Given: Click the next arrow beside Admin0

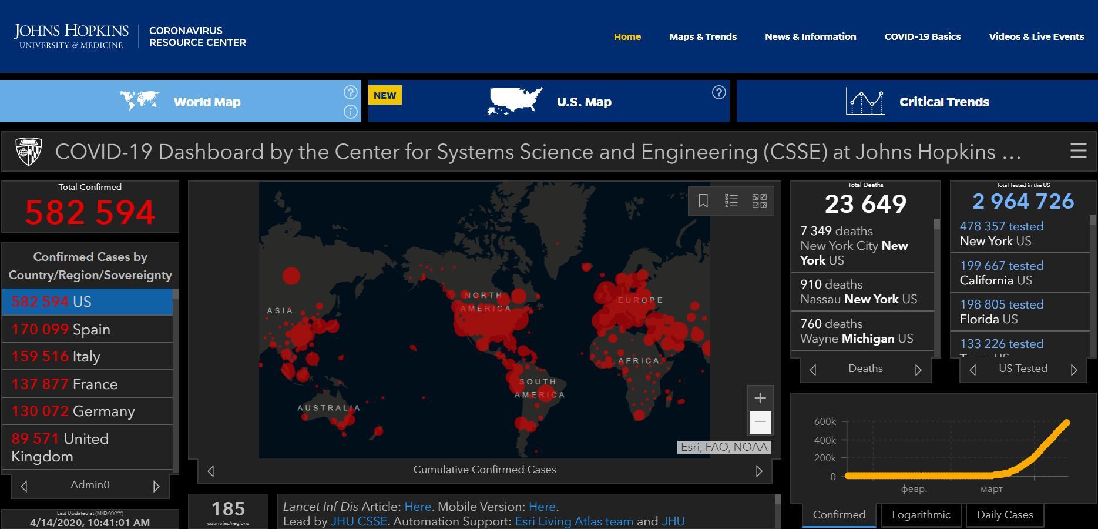Looking at the screenshot, I should pos(156,486).
